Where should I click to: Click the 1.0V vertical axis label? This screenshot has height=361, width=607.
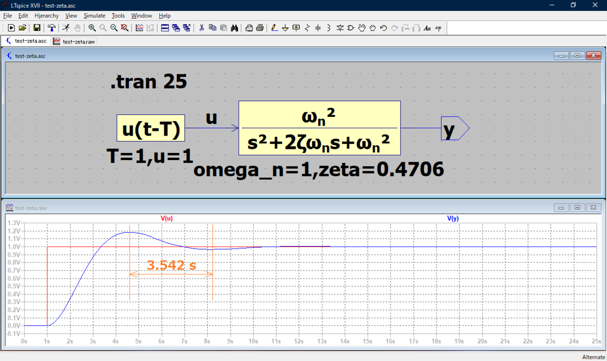(14, 247)
